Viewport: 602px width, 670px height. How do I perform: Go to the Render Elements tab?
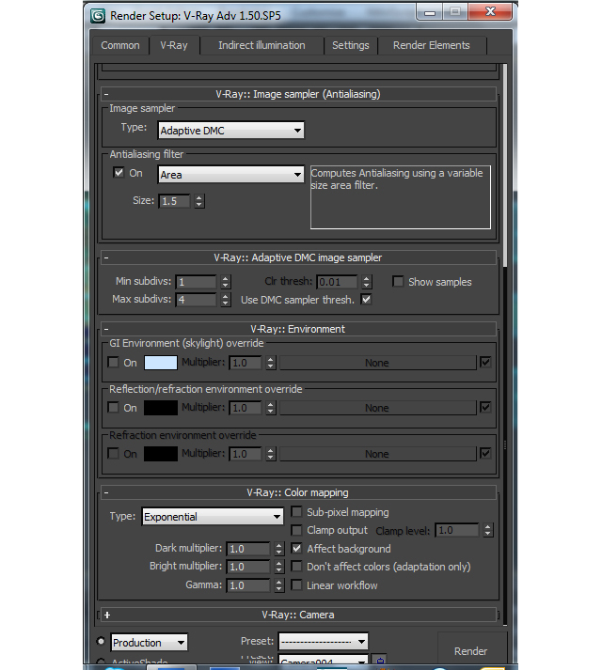point(432,45)
